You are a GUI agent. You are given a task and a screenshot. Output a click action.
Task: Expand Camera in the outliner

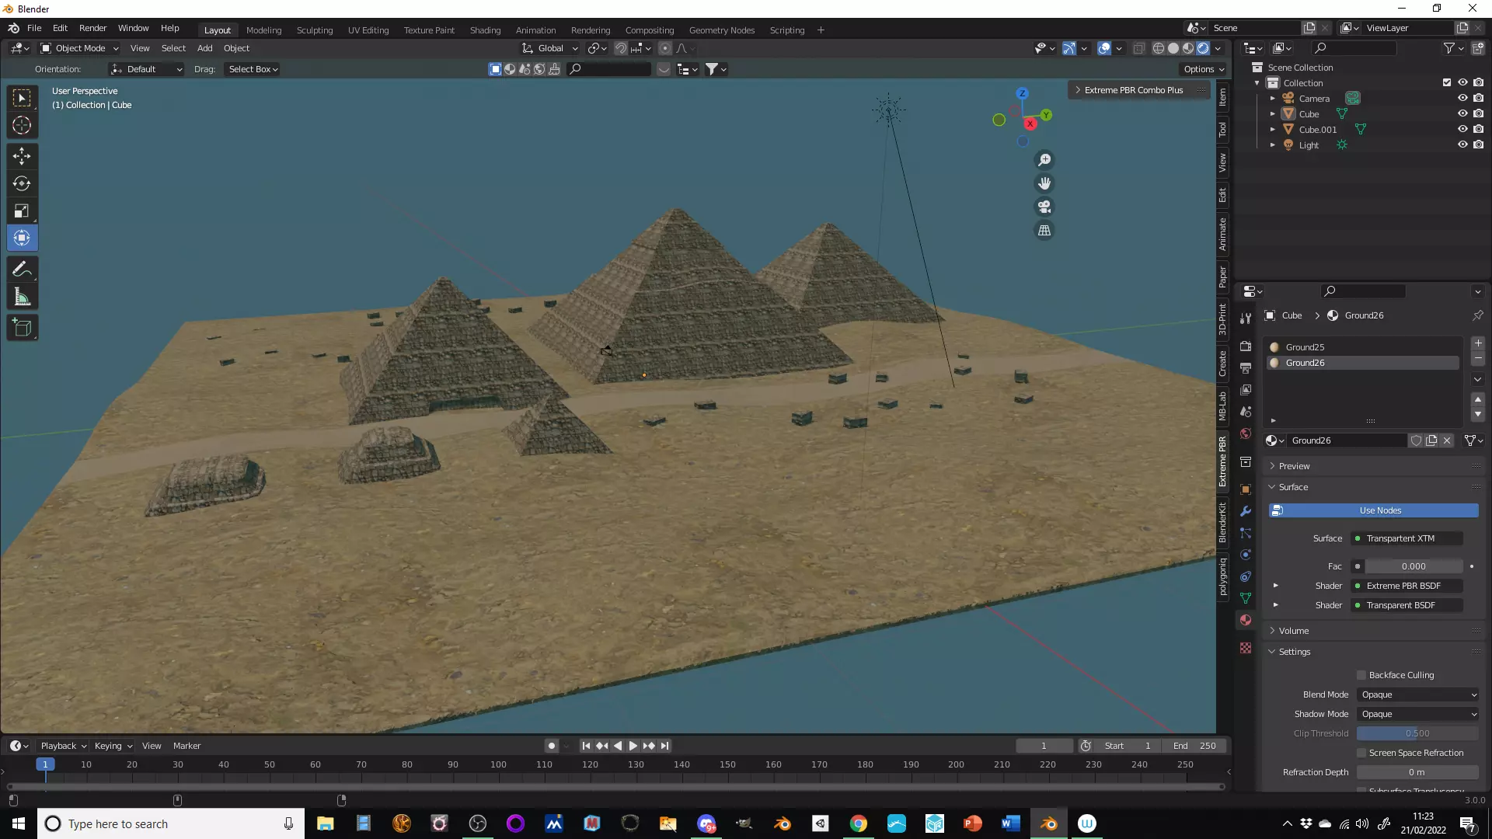[1272, 99]
